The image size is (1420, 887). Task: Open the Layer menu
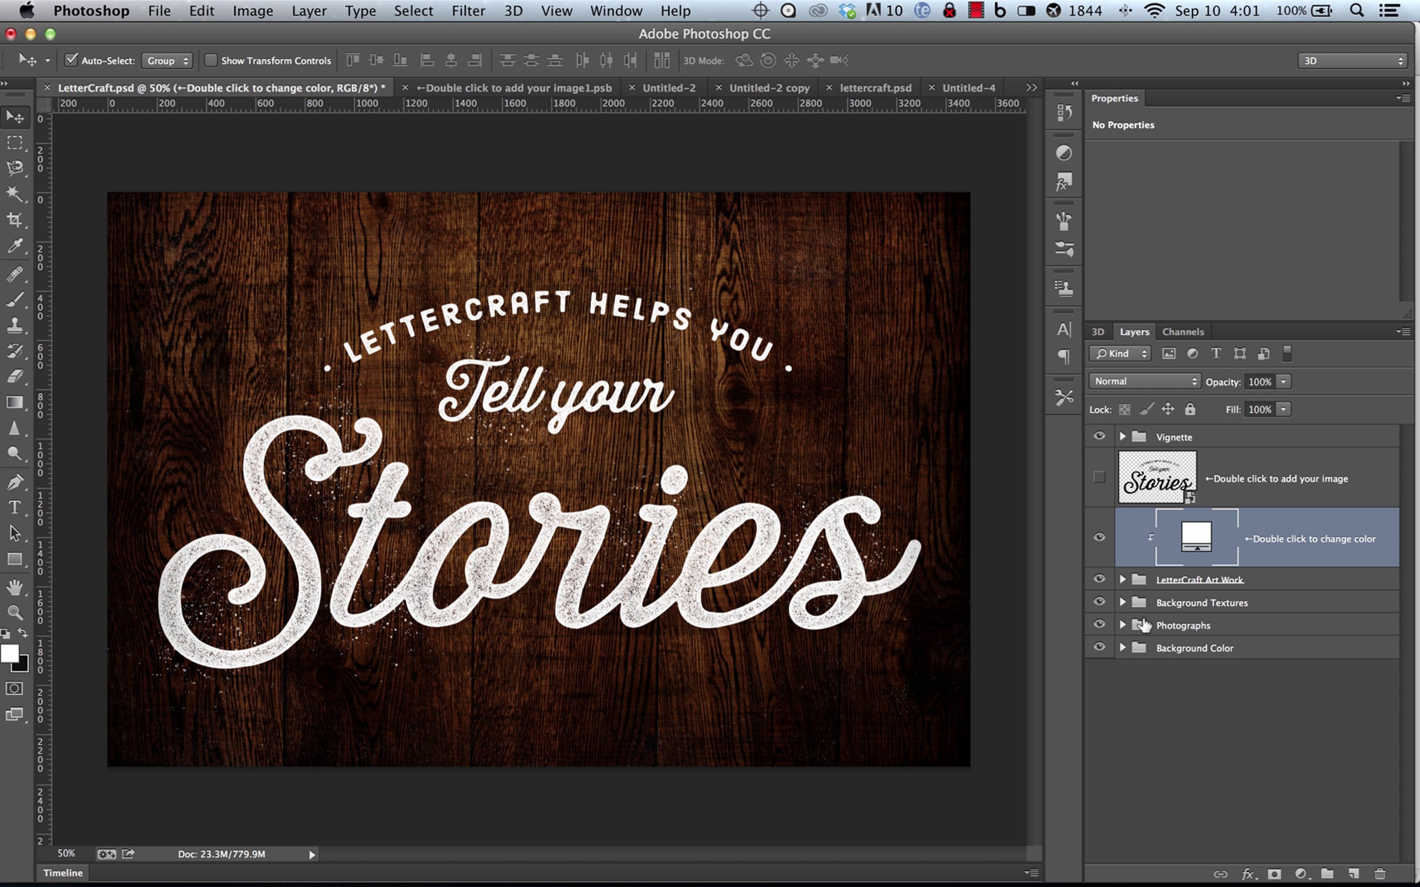click(x=309, y=11)
